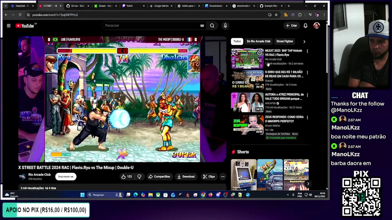Switch to GitHub browser tab
The width and height of the screenshot is (392, 220).
(x=77, y=6)
